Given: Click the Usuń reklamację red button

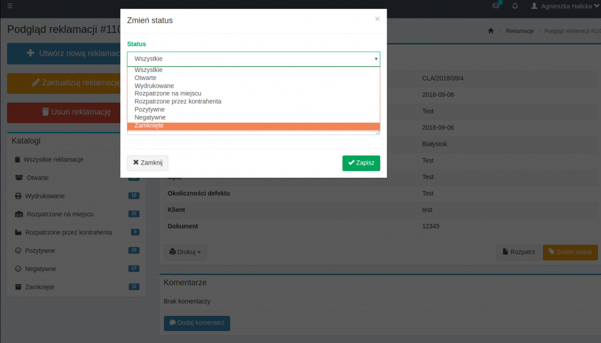Looking at the screenshot, I should coord(76,112).
